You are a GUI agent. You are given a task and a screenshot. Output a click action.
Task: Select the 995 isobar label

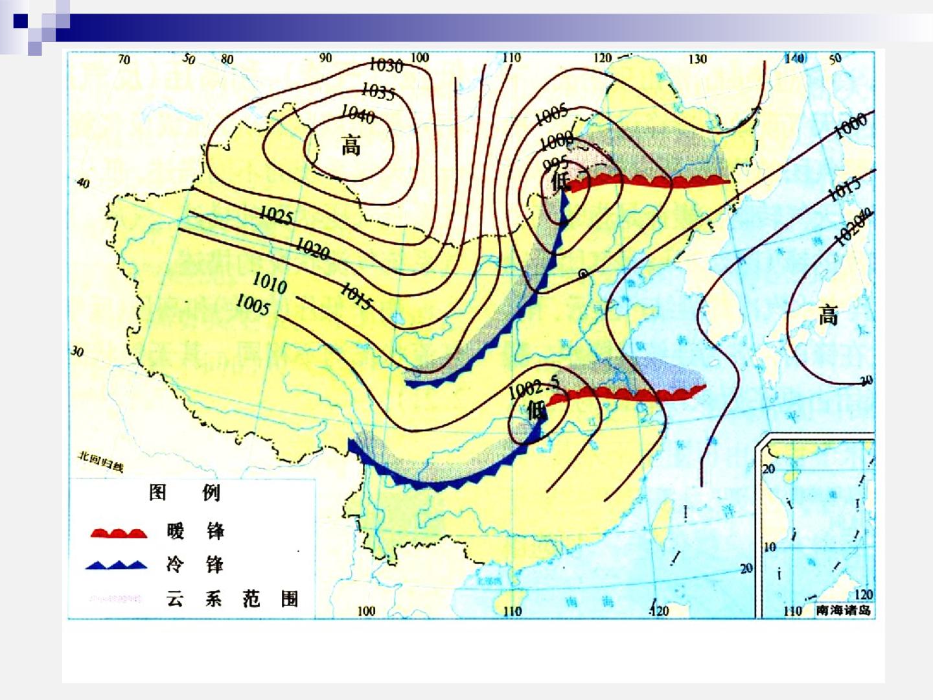point(555,163)
